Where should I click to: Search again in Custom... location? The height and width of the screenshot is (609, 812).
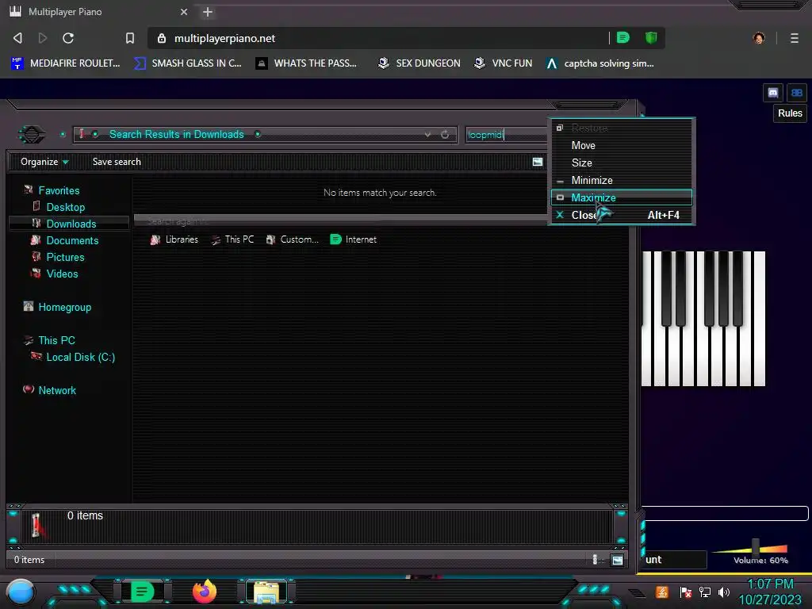point(292,239)
